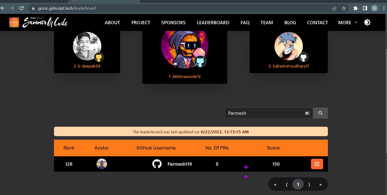This screenshot has height=195, width=387.
Task: Open the ABOUT nav item
Action: pos(112,23)
